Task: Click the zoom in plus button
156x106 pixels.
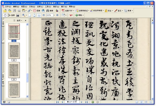Action: click(57, 15)
